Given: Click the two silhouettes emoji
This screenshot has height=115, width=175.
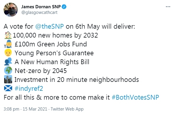Looking at the screenshot, I should (8, 61).
